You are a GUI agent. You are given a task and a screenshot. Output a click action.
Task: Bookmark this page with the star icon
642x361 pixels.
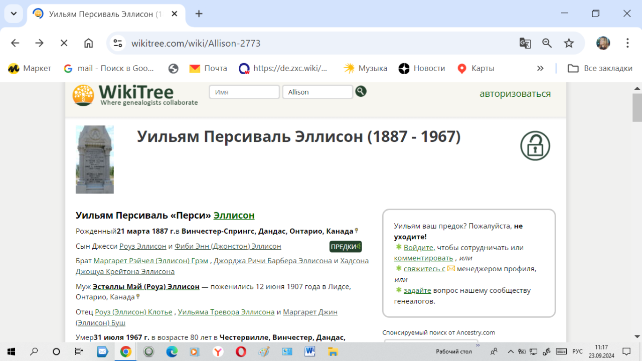click(x=569, y=43)
